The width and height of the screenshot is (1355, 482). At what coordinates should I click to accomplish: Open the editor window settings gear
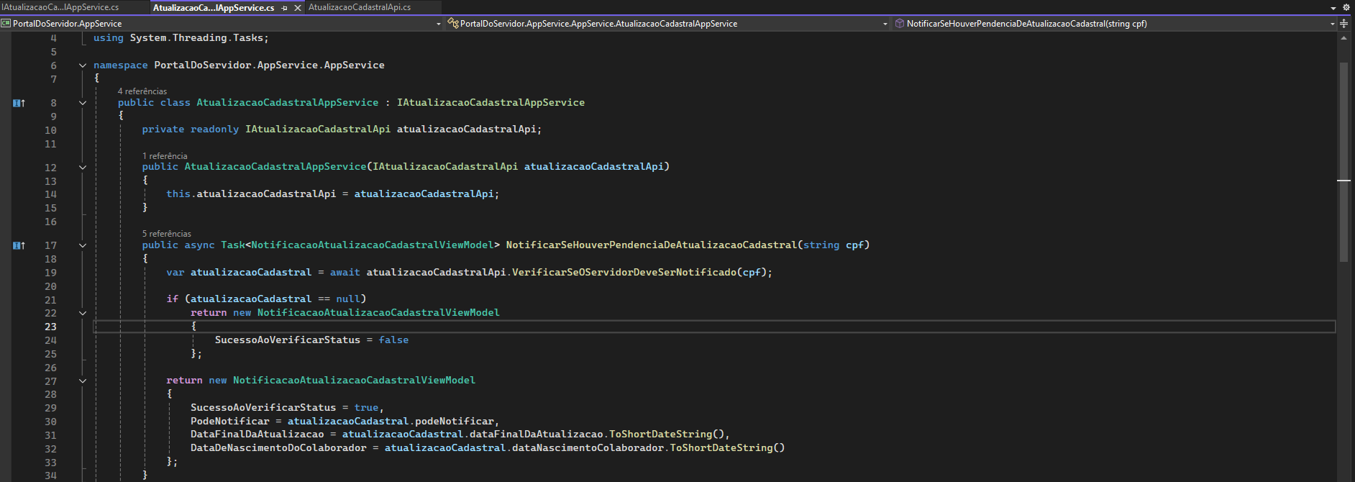[1346, 7]
